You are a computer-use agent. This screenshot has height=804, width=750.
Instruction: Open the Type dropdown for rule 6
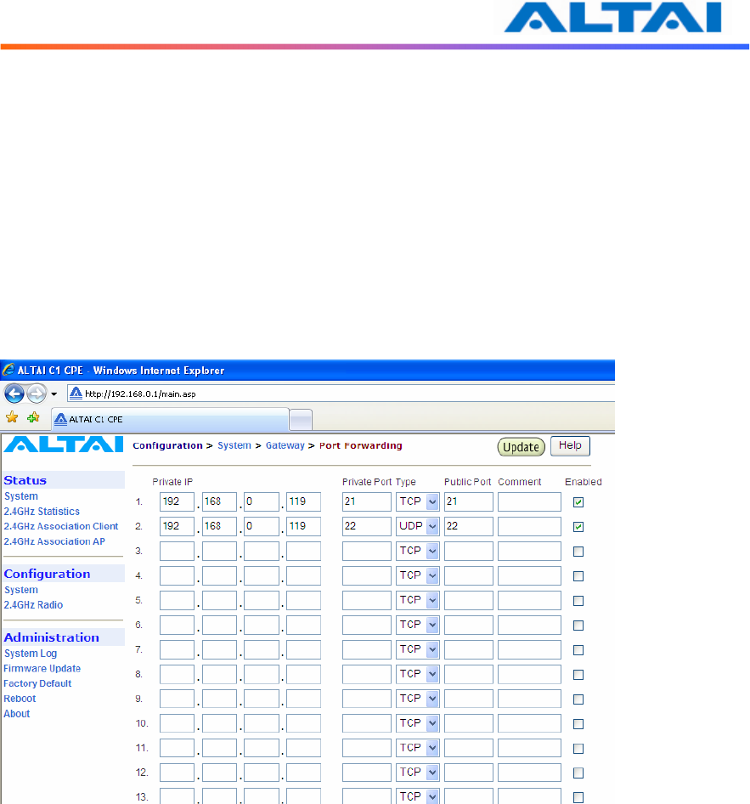(418, 625)
